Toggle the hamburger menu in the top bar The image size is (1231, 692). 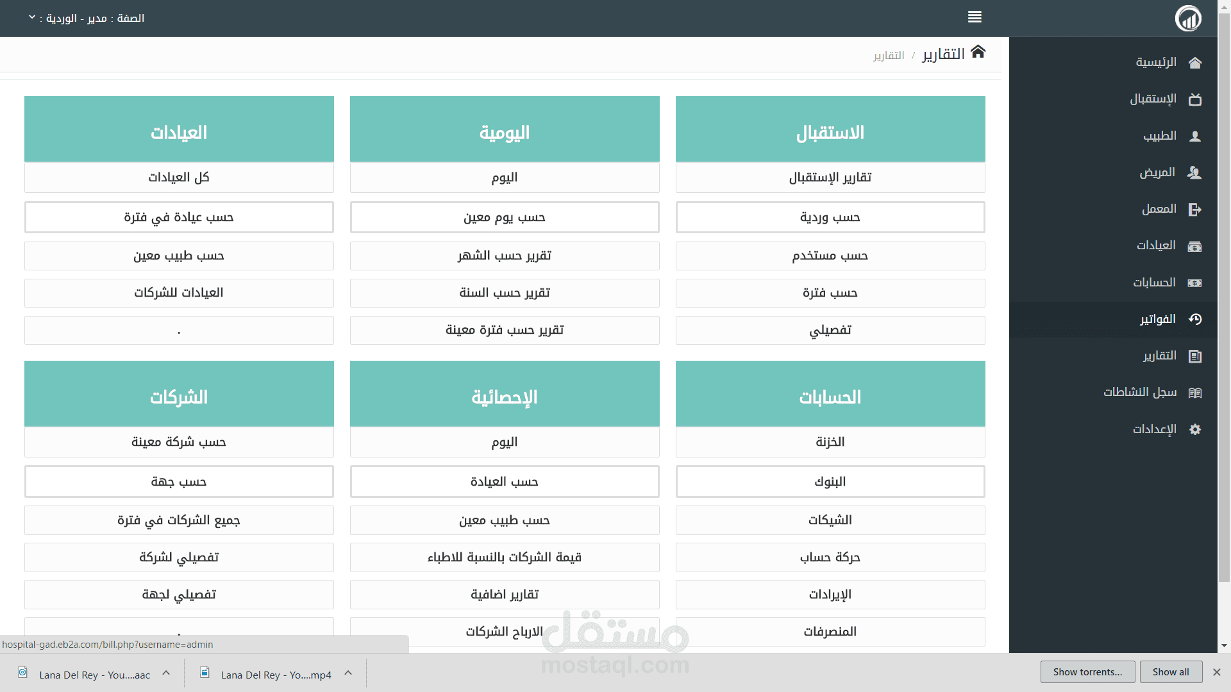click(975, 17)
